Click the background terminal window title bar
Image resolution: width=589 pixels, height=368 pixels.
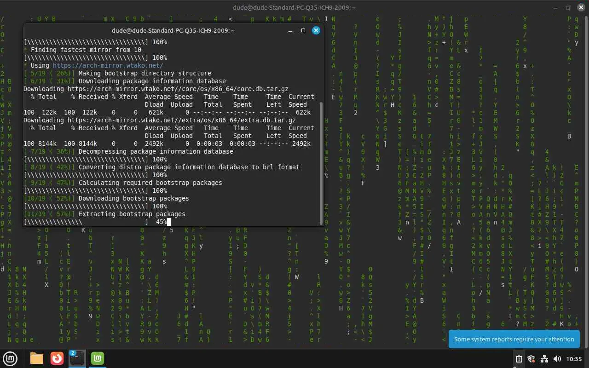pyautogui.click(x=294, y=7)
